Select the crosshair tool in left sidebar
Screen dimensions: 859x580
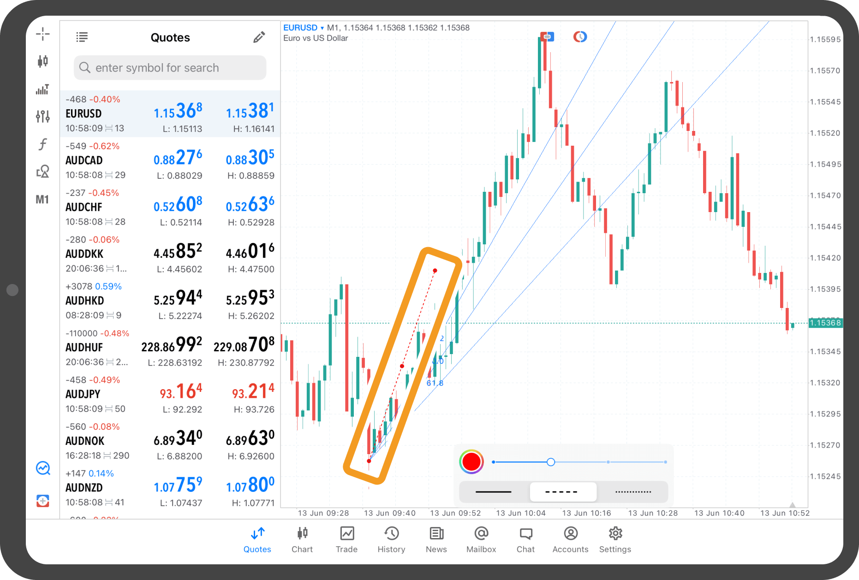click(x=42, y=34)
